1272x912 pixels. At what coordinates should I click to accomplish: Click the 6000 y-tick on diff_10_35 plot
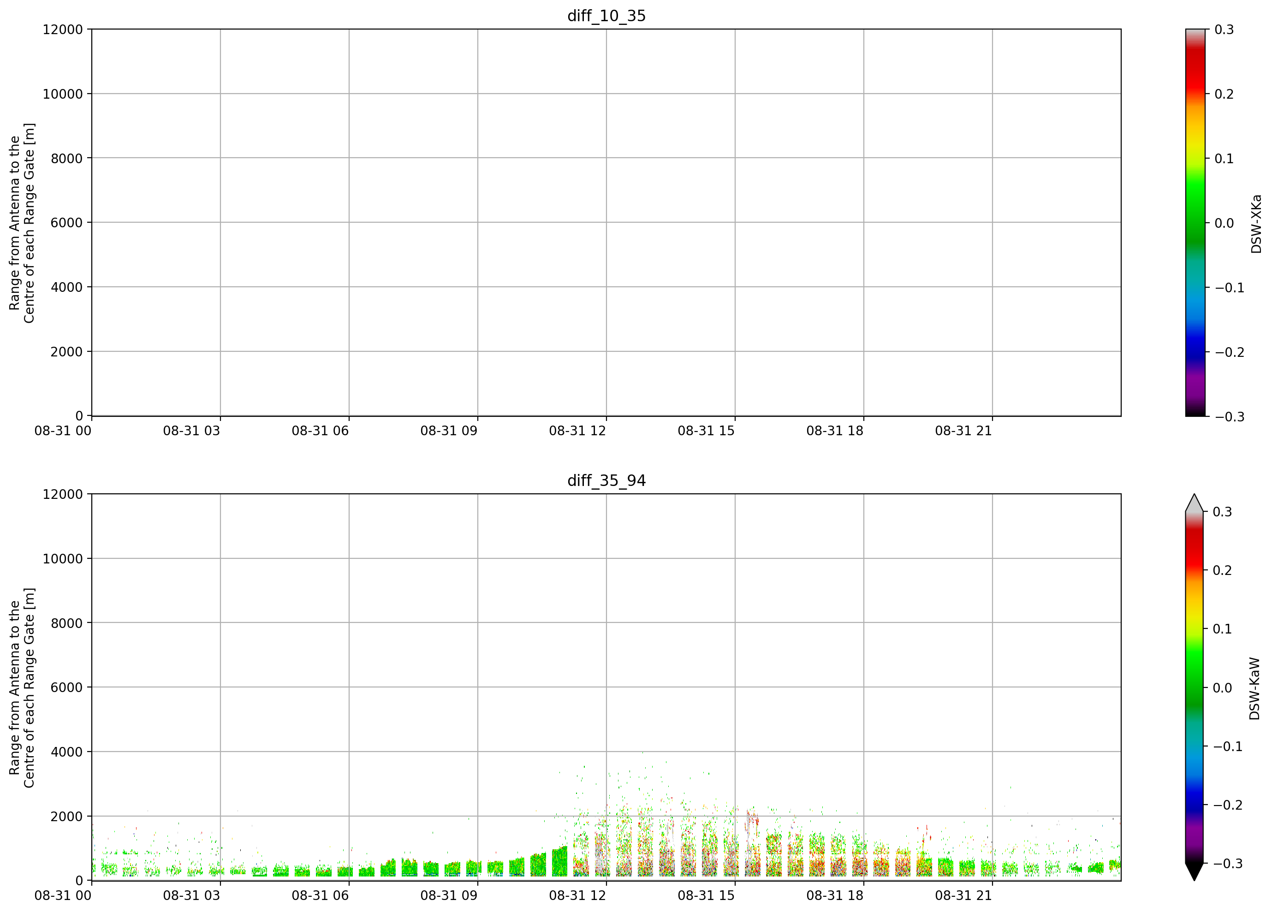(67, 223)
